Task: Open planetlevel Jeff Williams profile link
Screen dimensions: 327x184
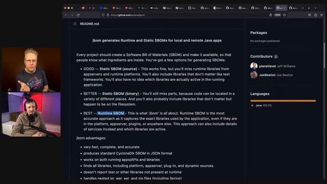Action: click(x=277, y=66)
